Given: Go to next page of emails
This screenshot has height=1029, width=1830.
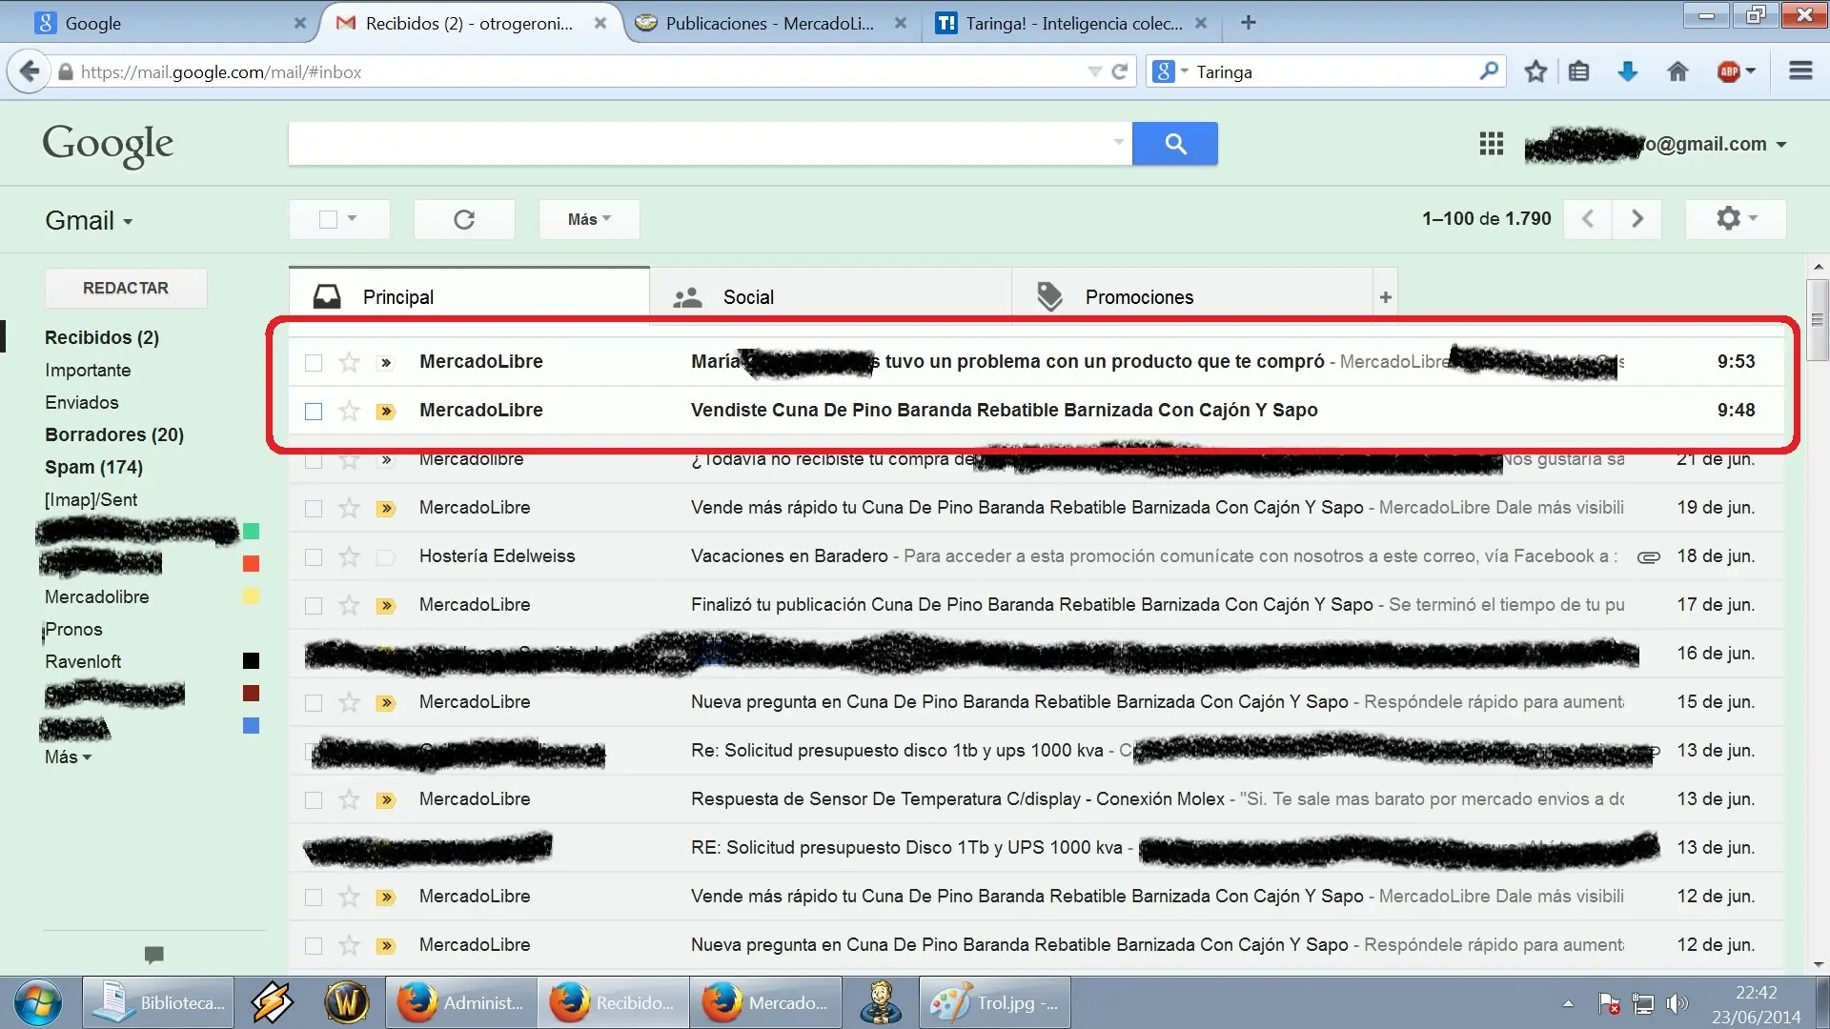Looking at the screenshot, I should [1637, 219].
